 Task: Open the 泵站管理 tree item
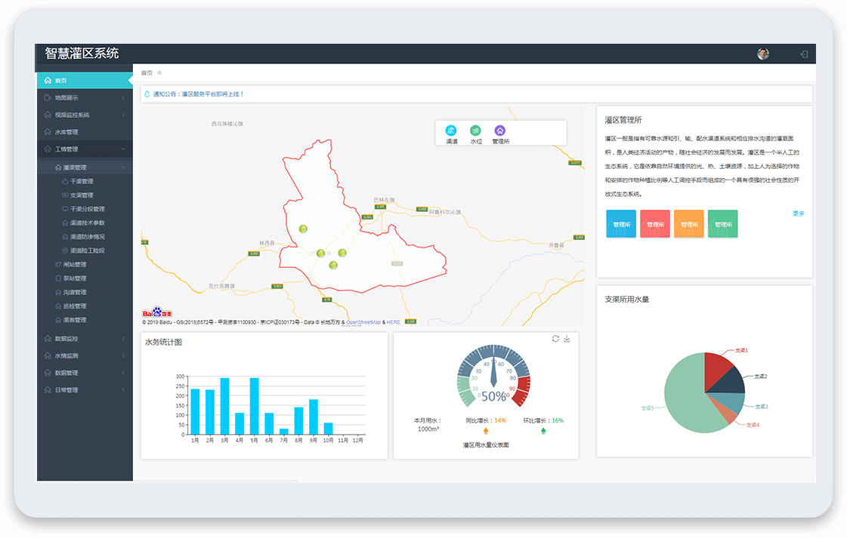click(x=74, y=278)
